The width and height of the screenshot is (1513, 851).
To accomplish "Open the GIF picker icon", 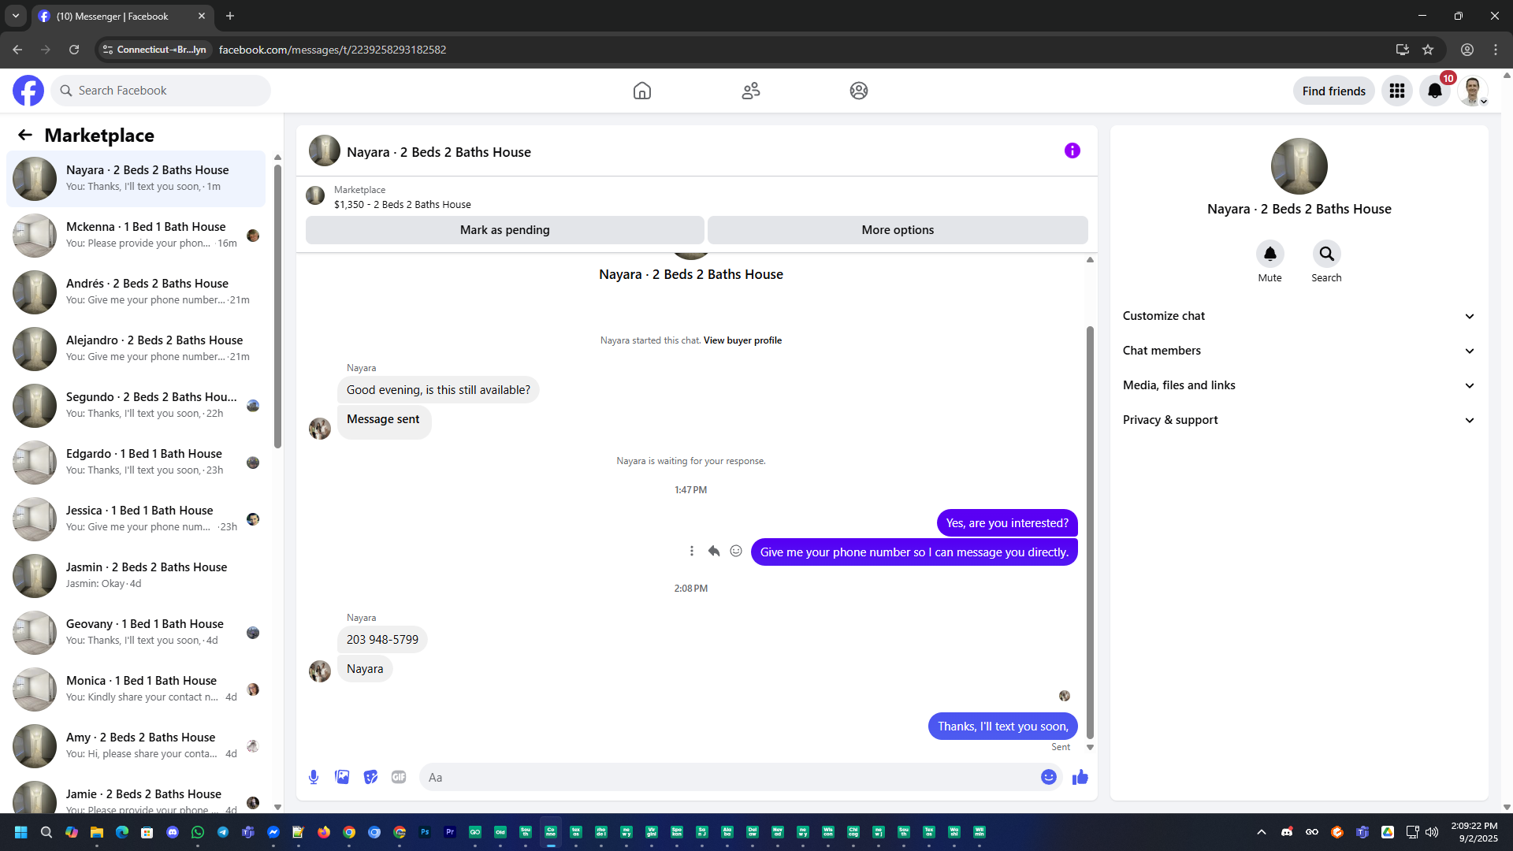I will pyautogui.click(x=399, y=777).
